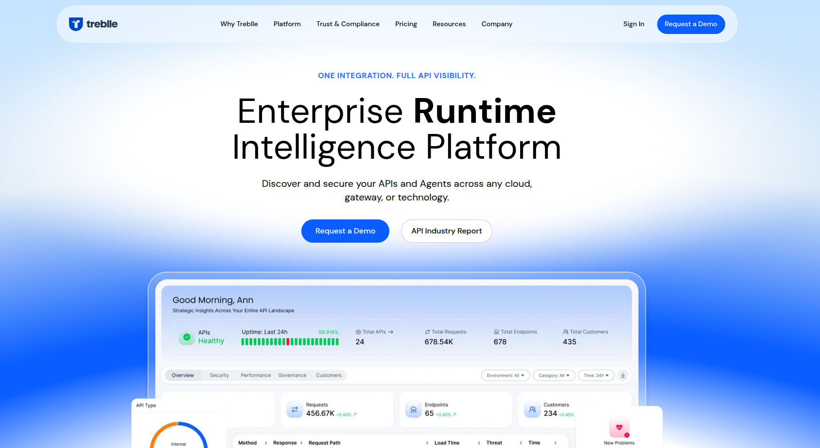Click the Customers card person icon
This screenshot has width=820, height=448.
click(532, 410)
